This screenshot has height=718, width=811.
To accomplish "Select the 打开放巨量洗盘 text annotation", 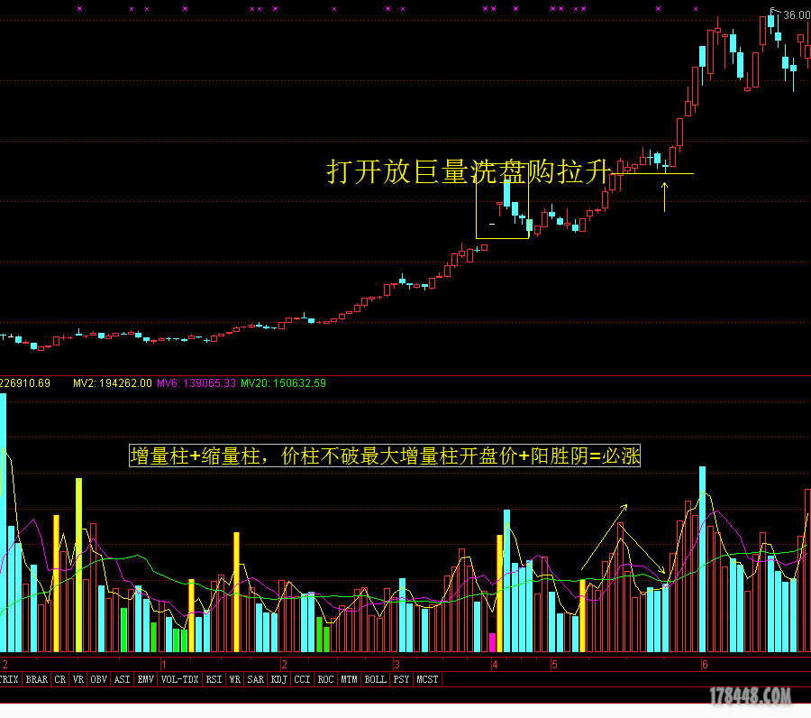I will (468, 172).
